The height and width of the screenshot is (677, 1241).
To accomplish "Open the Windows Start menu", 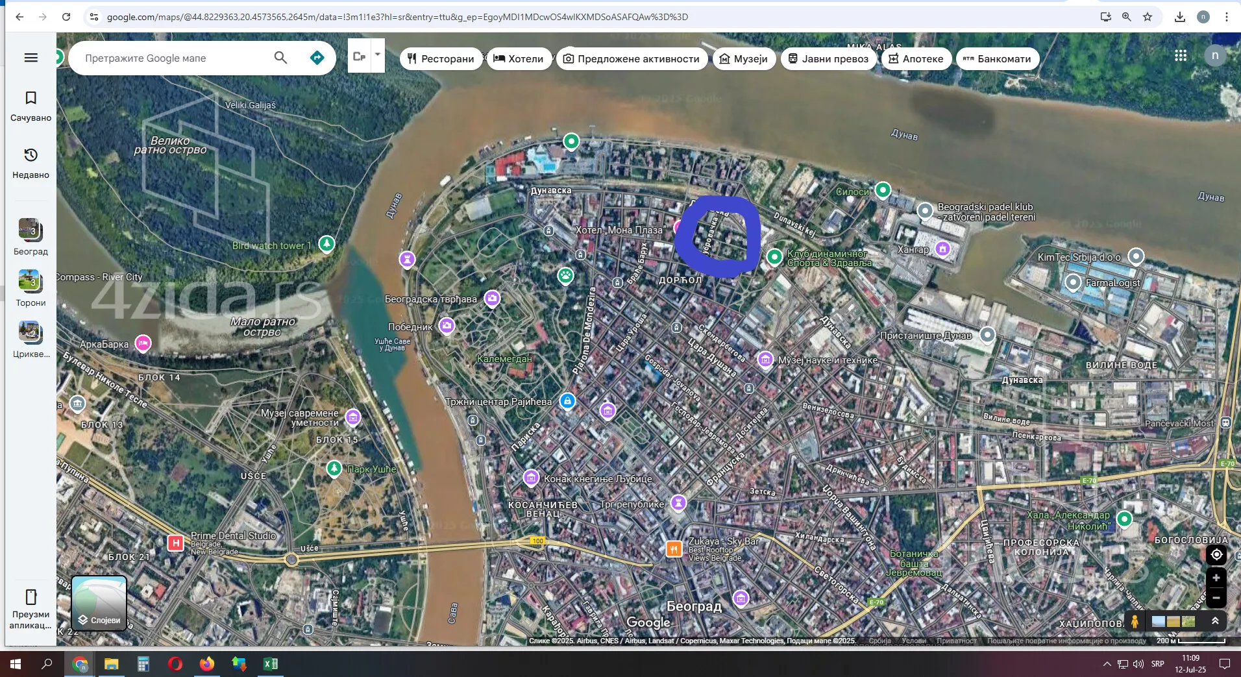I will (x=15, y=663).
